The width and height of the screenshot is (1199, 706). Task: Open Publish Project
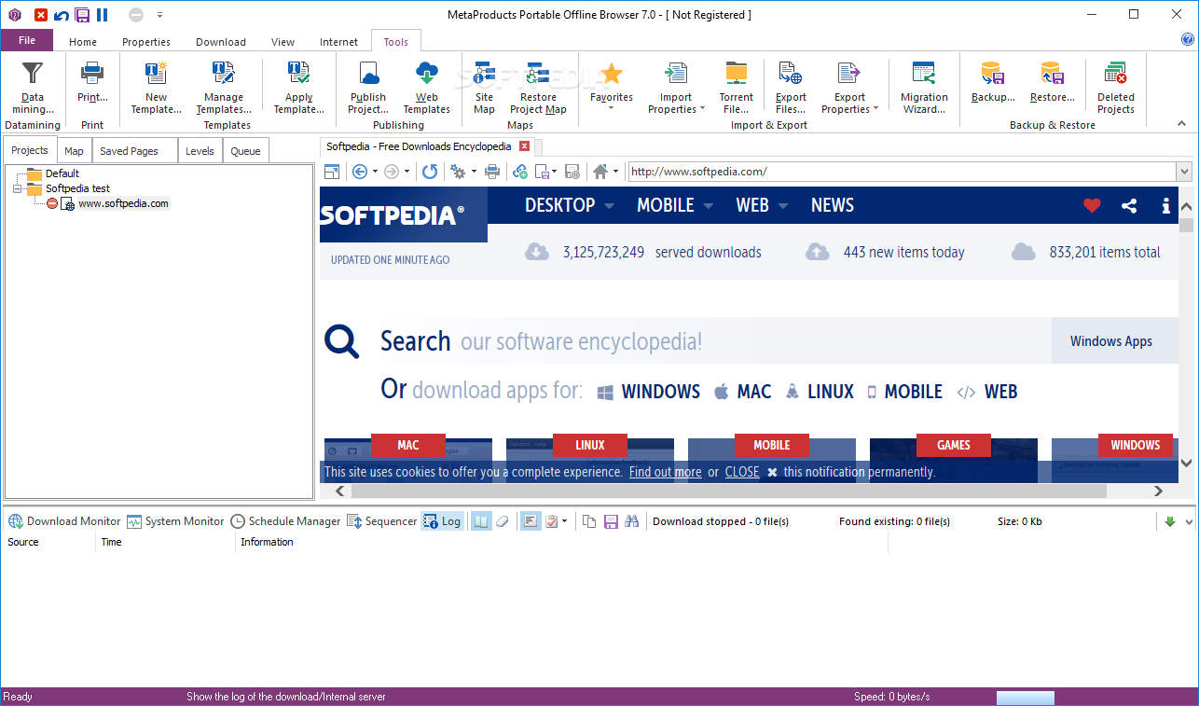pyautogui.click(x=368, y=88)
